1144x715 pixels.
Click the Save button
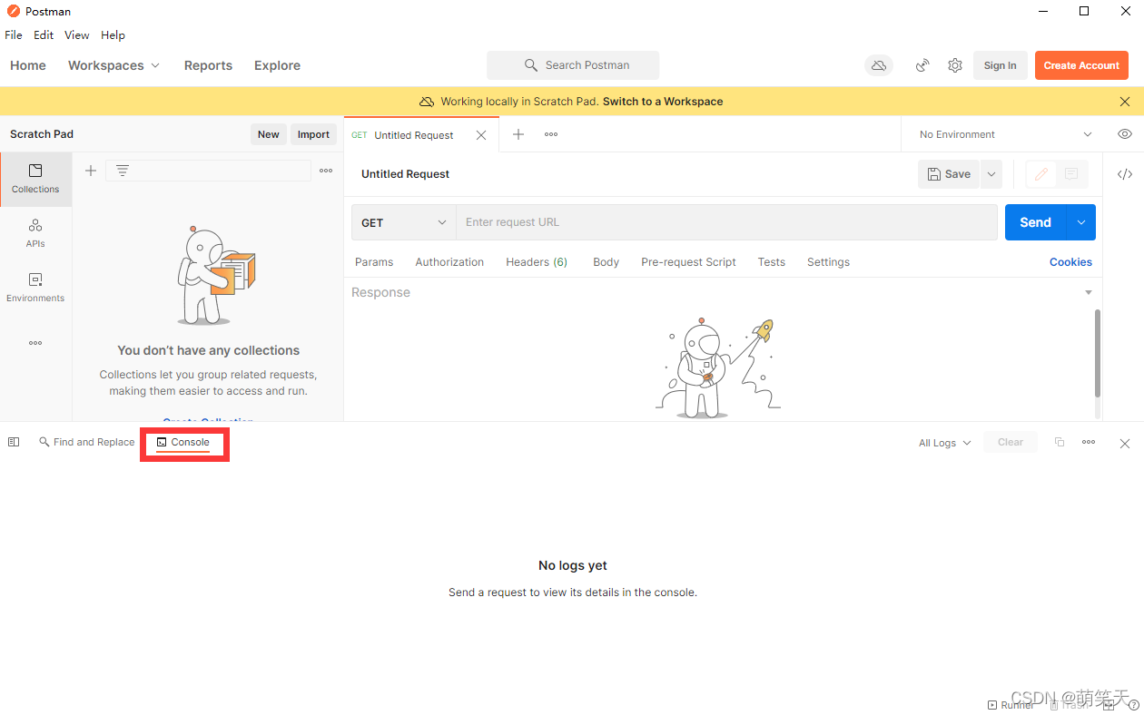point(949,174)
